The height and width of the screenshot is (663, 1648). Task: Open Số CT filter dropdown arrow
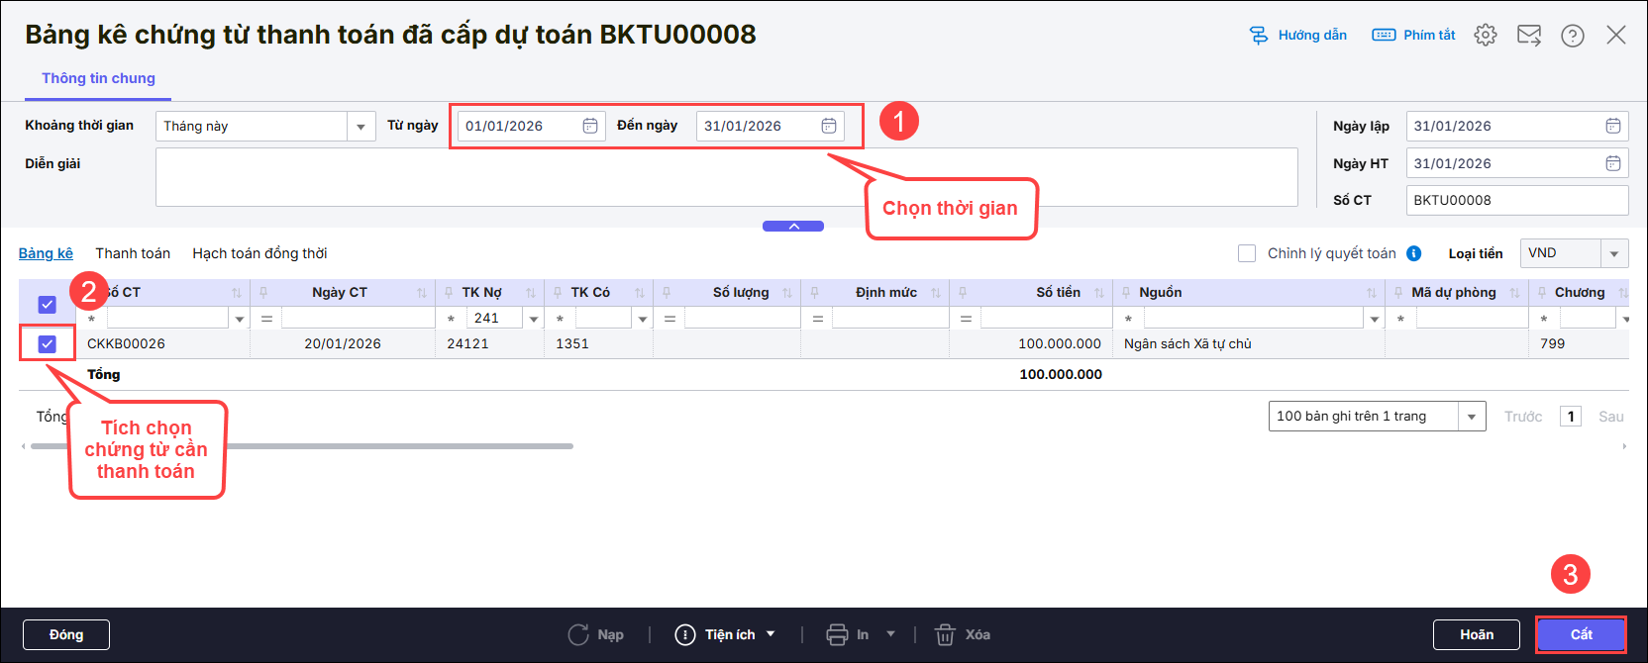click(239, 319)
